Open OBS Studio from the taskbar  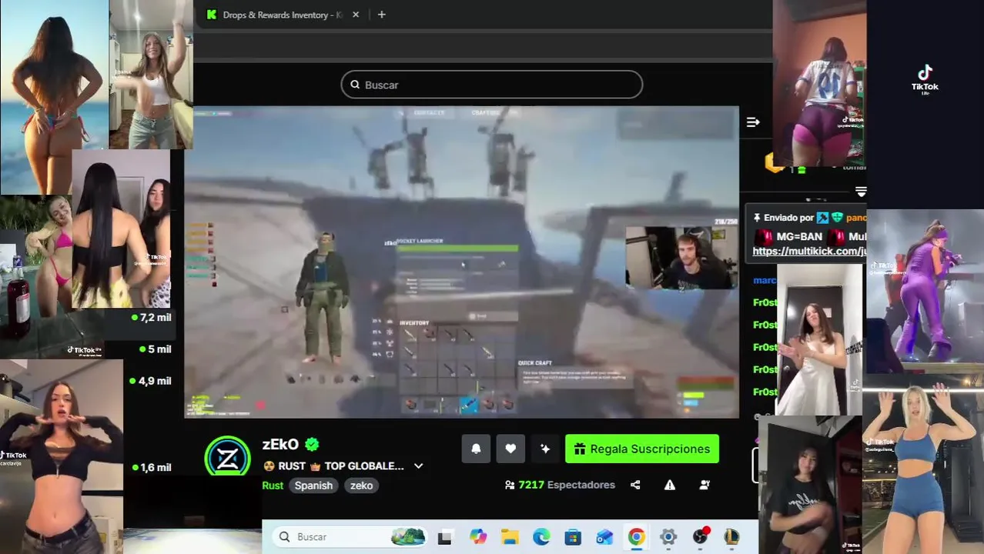pos(700,537)
